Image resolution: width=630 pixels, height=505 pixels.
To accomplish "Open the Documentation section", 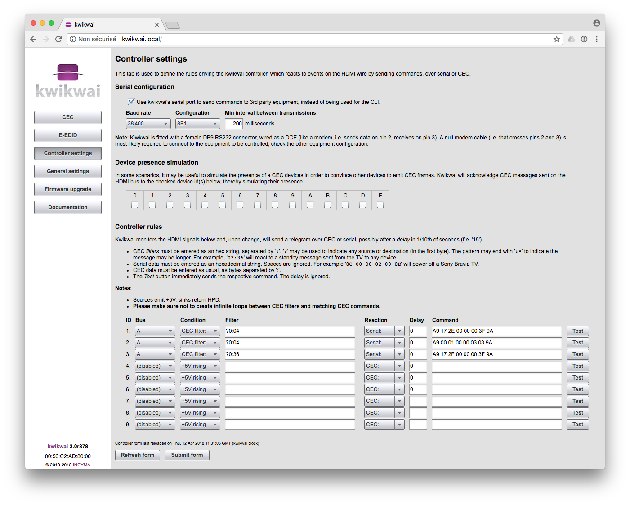I will pos(68,207).
